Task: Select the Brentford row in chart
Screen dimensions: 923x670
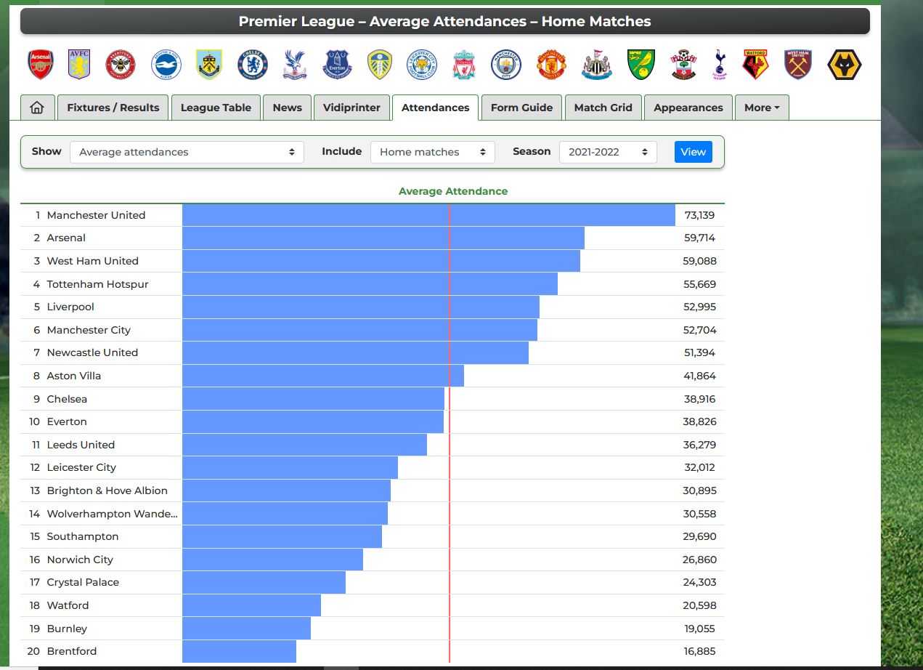Action: pos(372,651)
